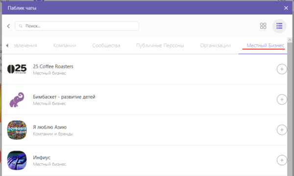Image resolution: width=294 pixels, height=176 pixels.
Task: Open Инфиус chat title
Action: click(x=42, y=157)
